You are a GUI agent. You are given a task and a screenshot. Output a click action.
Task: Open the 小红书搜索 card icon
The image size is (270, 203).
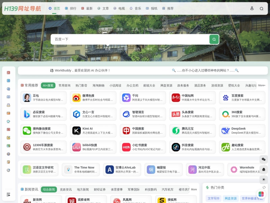[x=126, y=147]
